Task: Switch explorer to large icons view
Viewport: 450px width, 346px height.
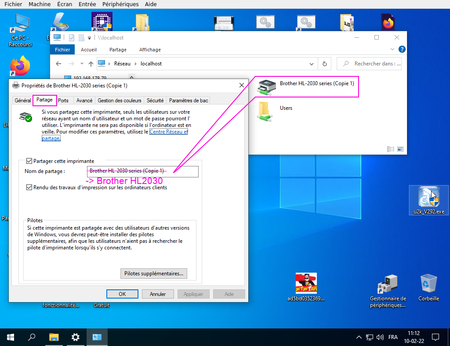Action: point(400,149)
